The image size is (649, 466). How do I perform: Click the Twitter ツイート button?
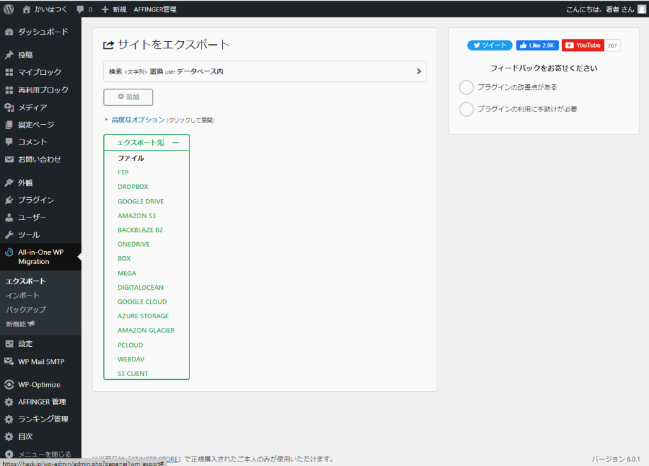(x=490, y=46)
